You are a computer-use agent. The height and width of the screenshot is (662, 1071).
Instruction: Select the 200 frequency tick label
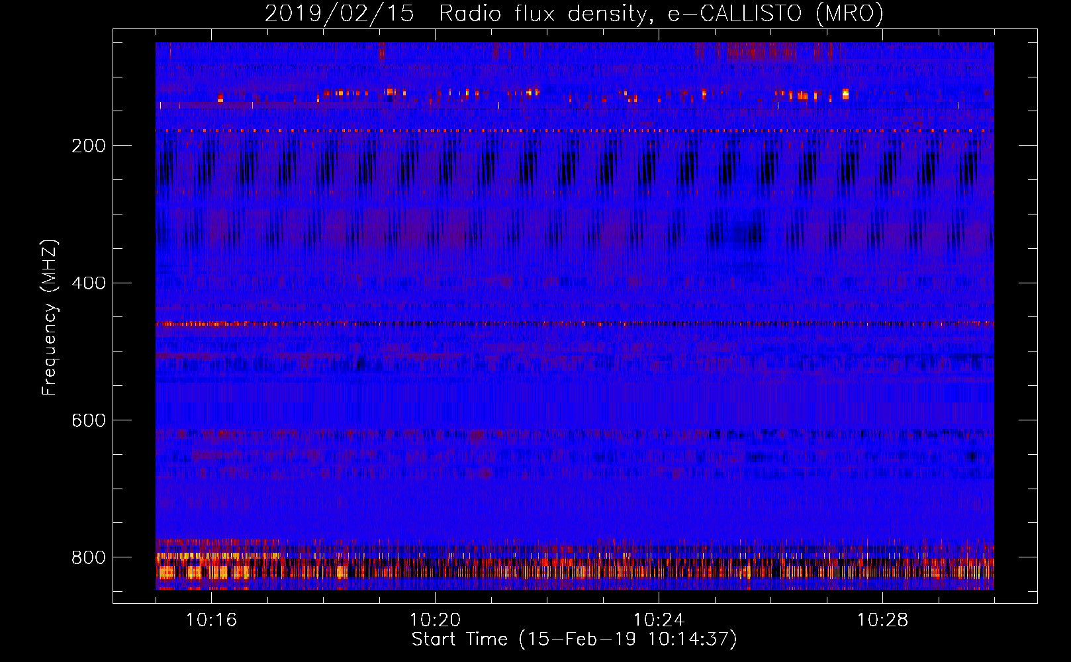pos(89,146)
